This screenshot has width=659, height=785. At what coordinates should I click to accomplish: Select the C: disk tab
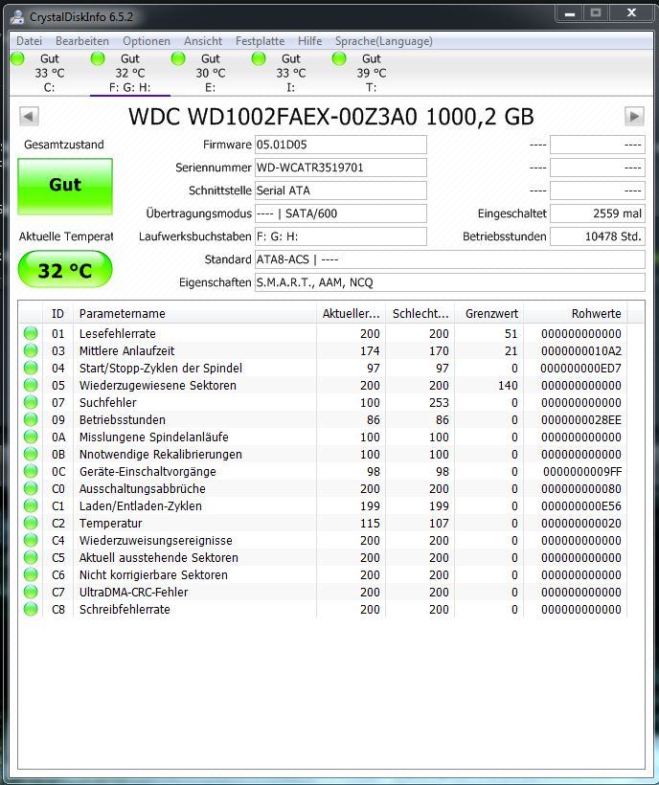pyautogui.click(x=49, y=73)
